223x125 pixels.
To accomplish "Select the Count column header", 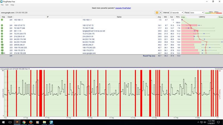I will tap(10, 17).
